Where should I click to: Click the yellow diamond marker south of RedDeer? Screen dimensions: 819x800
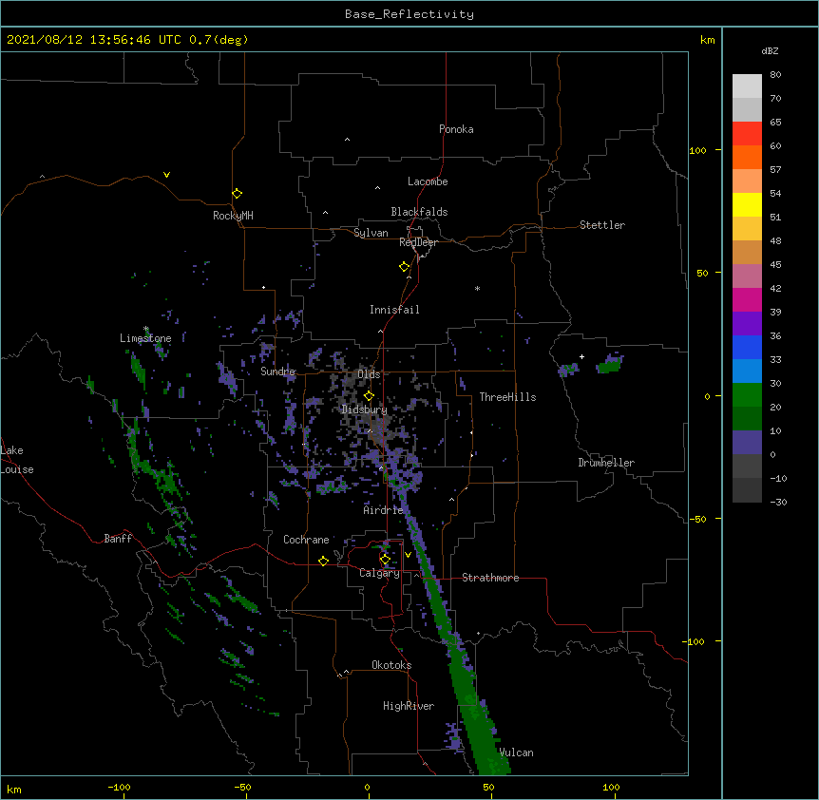[404, 267]
